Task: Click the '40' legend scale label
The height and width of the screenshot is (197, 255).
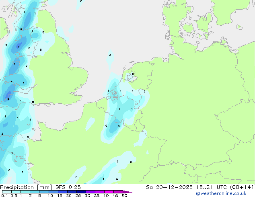Action: tap(106, 195)
